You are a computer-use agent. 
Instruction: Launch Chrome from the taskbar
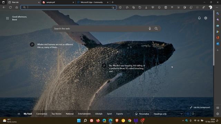tap(129, 121)
